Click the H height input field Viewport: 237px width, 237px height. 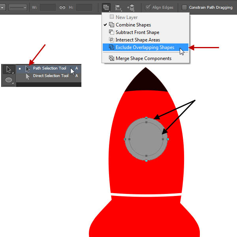[84, 8]
